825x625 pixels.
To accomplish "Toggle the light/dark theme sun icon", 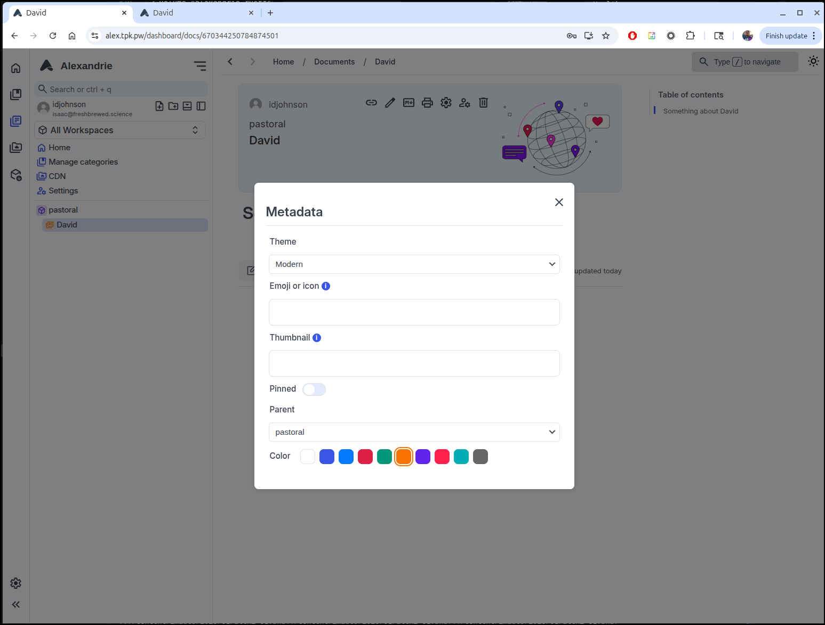I will click(x=813, y=61).
